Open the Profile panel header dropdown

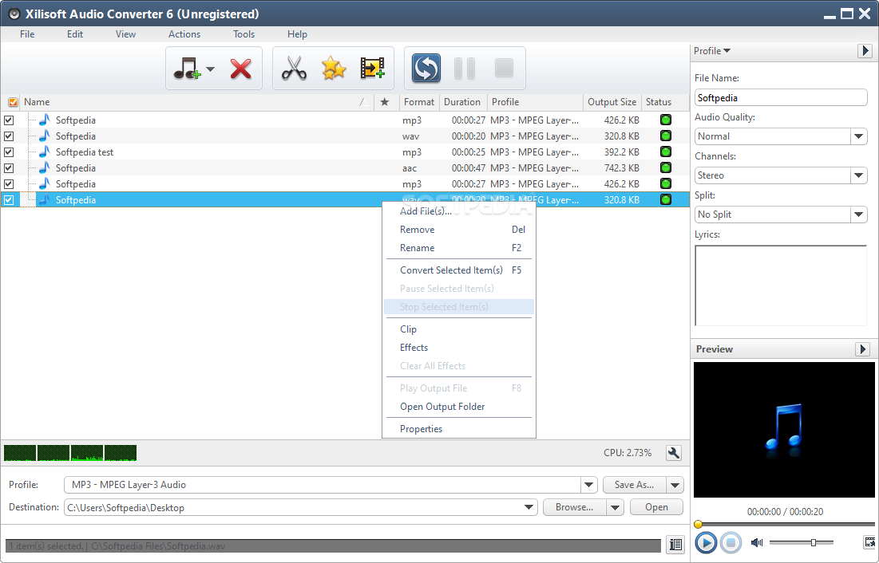tap(712, 51)
